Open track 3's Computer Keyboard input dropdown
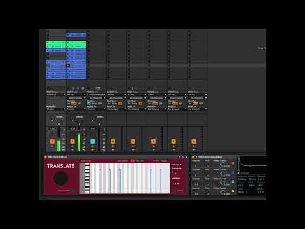 click(x=96, y=95)
